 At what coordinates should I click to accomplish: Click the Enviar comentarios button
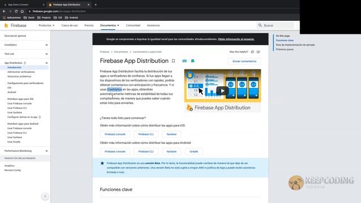(244, 61)
